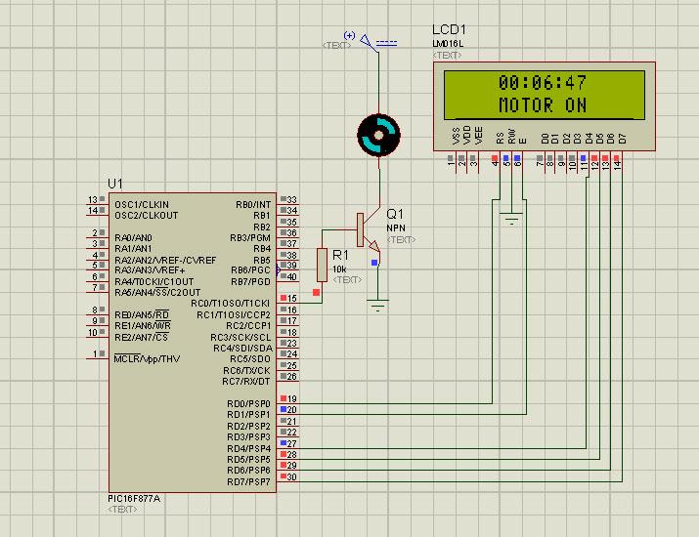Click the OSC2/CLKOUT pin label
699x537 pixels.
(147, 216)
